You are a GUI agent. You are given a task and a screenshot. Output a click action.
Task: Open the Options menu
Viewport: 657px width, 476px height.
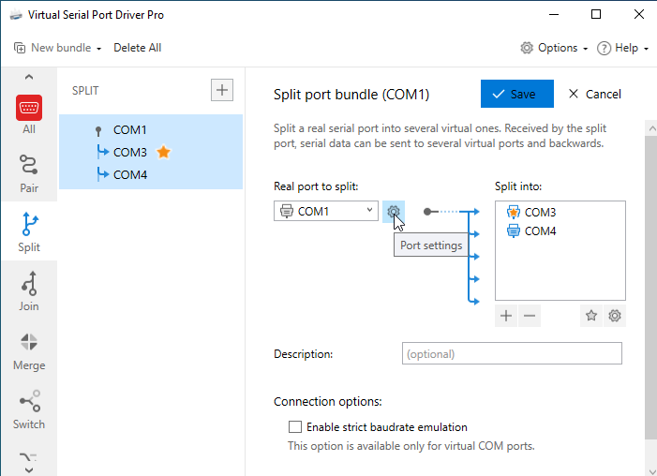click(x=554, y=48)
